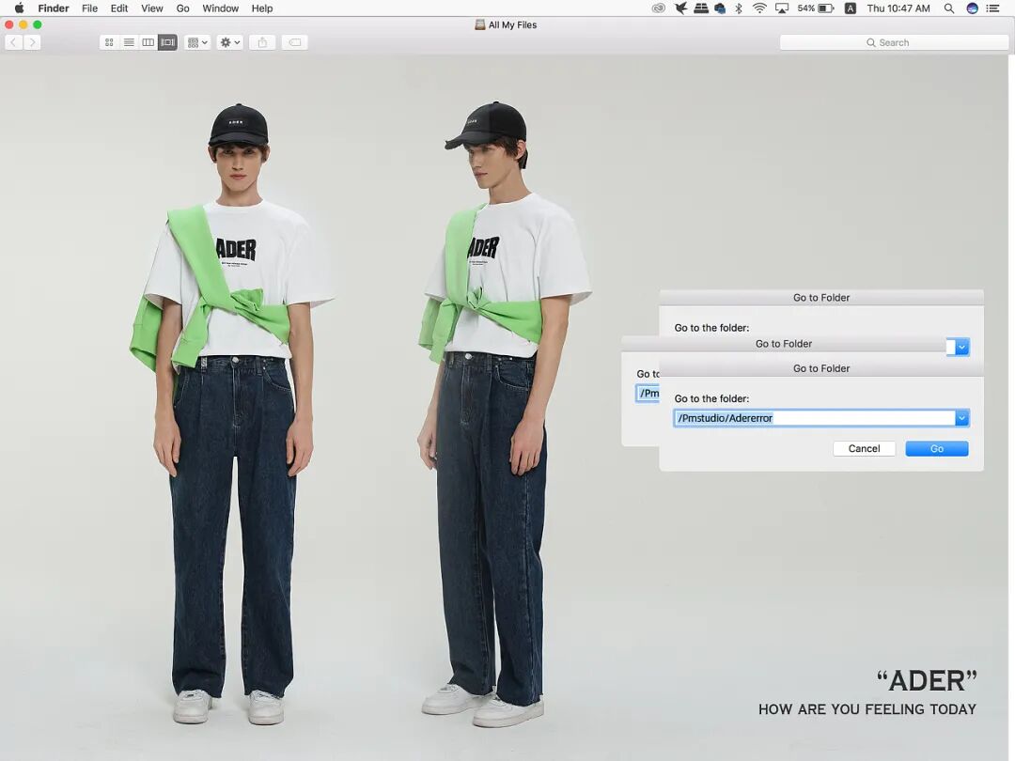Open the Edit menu
Image resolution: width=1015 pixels, height=761 pixels.
click(119, 8)
